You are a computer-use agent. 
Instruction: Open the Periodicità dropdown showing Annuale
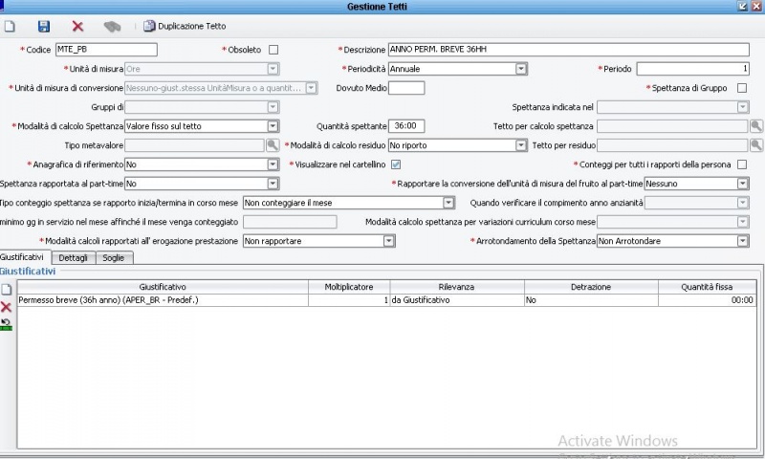coord(521,69)
